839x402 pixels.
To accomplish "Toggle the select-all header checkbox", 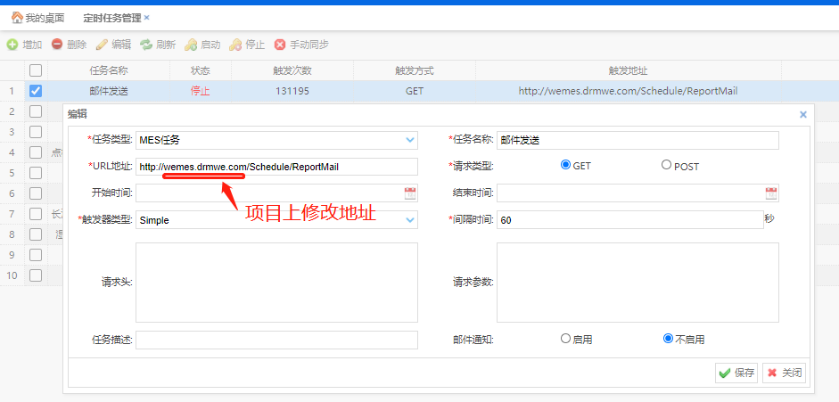I will (36, 70).
